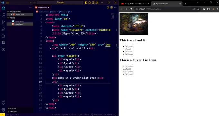219x116 pixels.
Task: Open the Accounts icon in activity bar
Action: [x=3, y=103]
